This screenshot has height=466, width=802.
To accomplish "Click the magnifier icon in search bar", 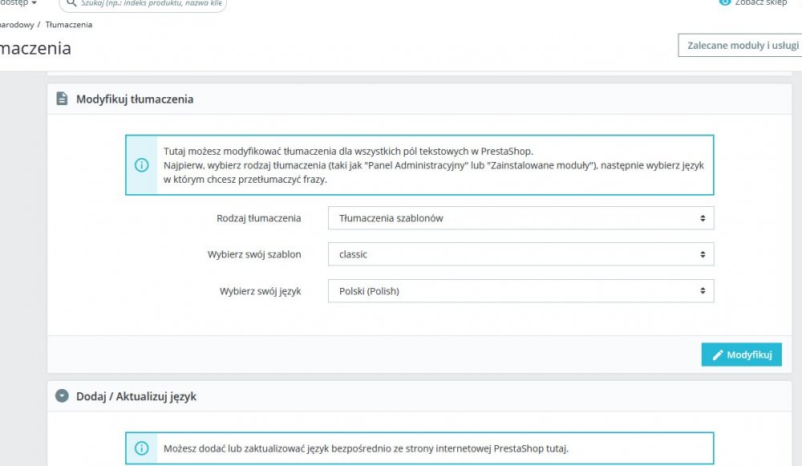I will (x=71, y=3).
